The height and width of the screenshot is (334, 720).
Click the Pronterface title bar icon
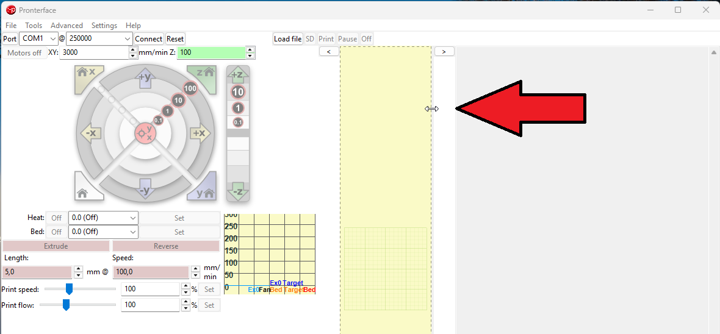pos(10,10)
